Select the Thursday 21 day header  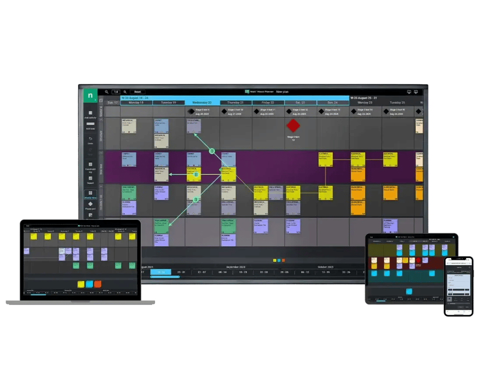click(236, 103)
